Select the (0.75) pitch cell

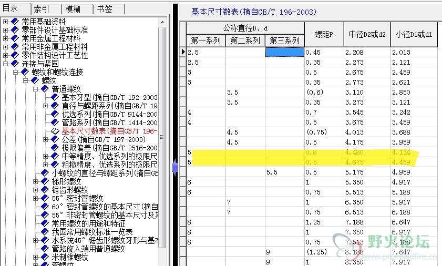click(x=324, y=132)
